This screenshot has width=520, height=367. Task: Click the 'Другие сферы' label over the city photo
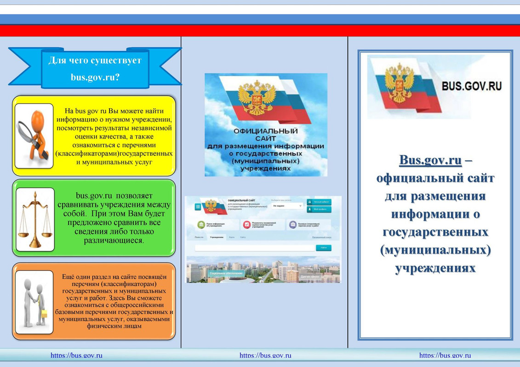click(310, 276)
